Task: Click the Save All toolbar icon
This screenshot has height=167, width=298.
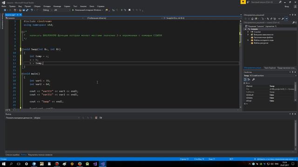Action: coord(27,10)
